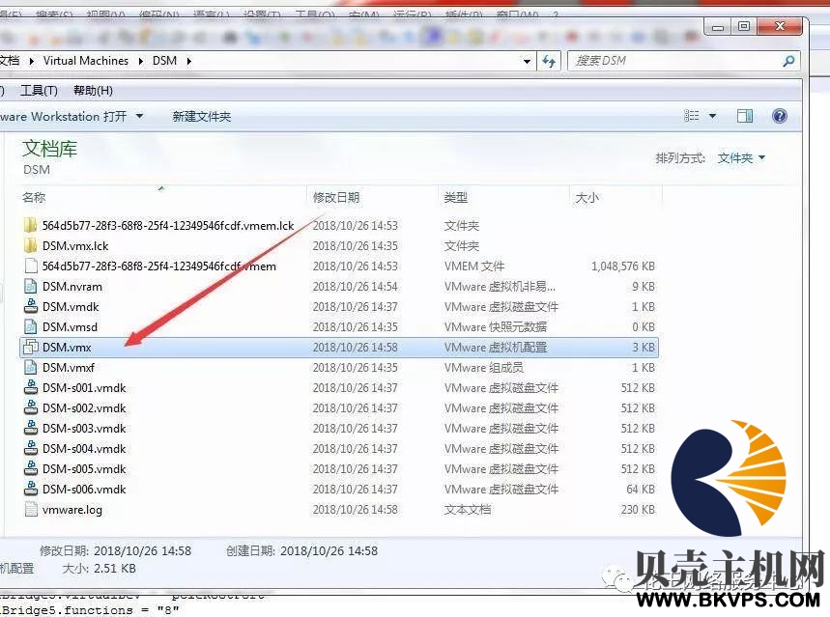
Task: Sort by the 大小 column header
Action: pos(587,197)
